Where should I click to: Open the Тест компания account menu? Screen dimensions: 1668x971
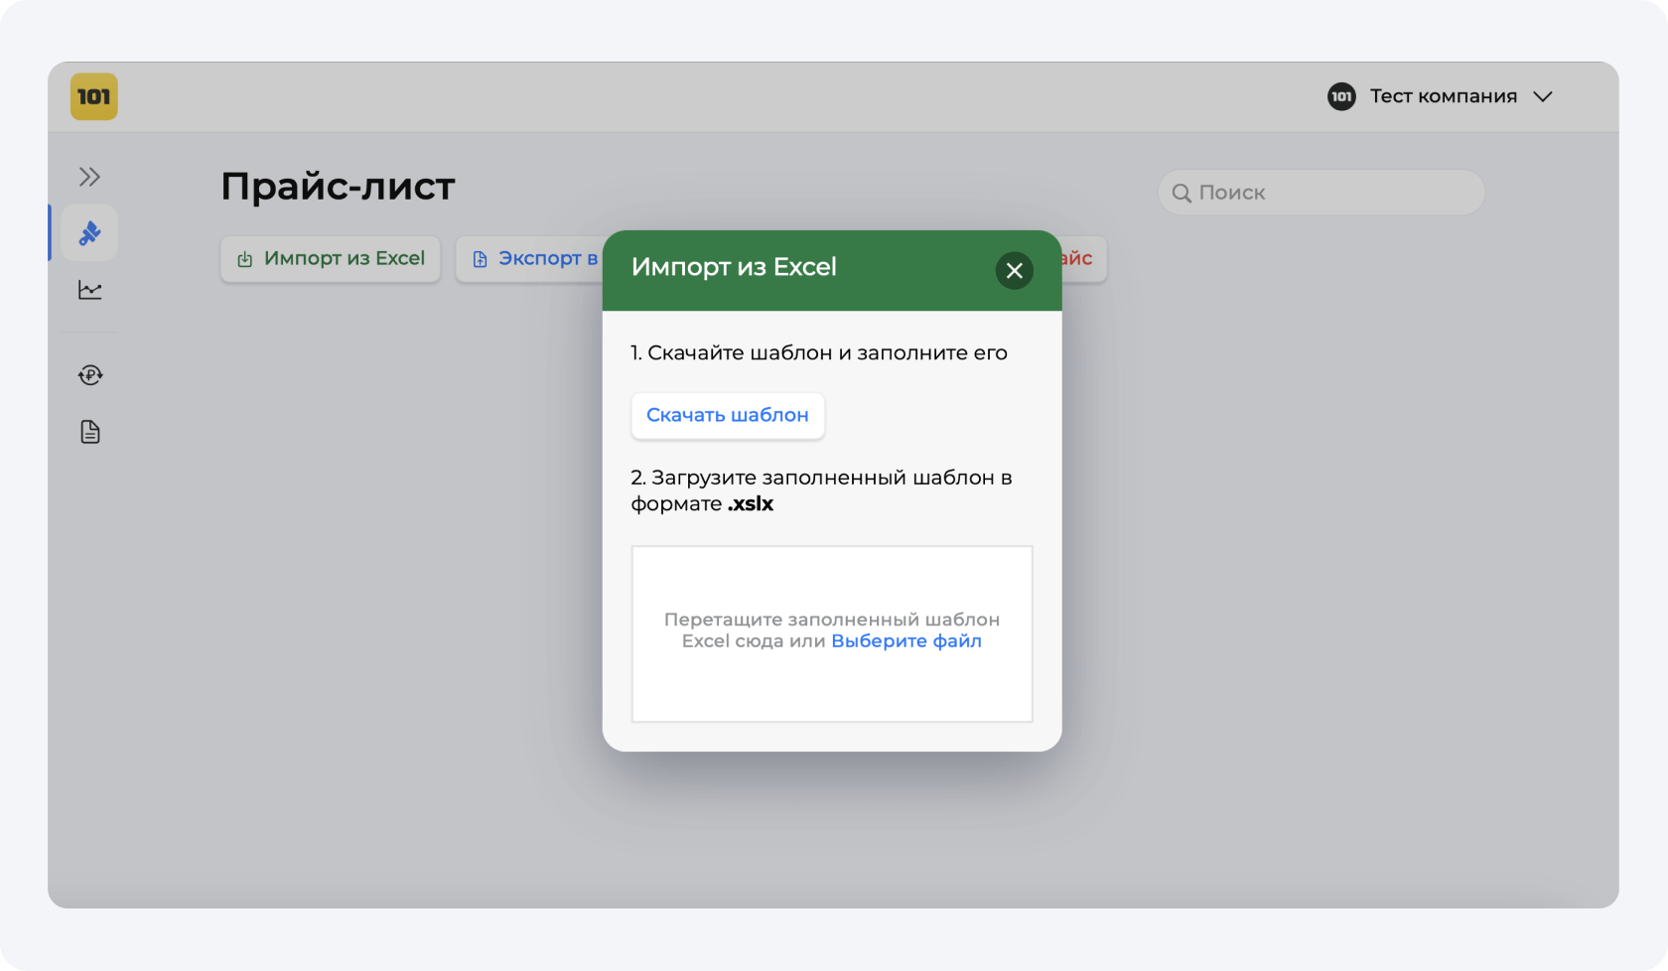click(x=1443, y=97)
